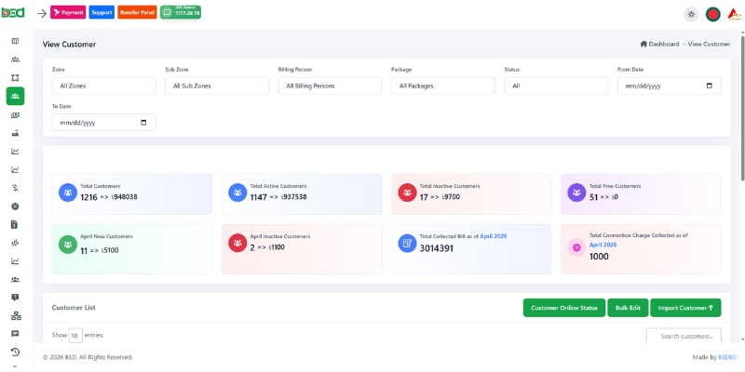The height and width of the screenshot is (372, 745).
Task: Open the Status filter dropdown
Action: click(556, 86)
